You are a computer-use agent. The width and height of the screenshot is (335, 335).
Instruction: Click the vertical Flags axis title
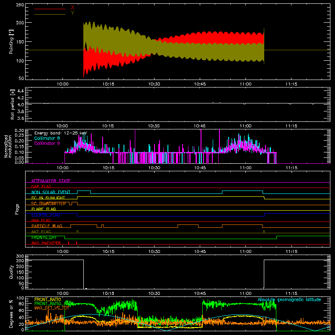click(17, 209)
